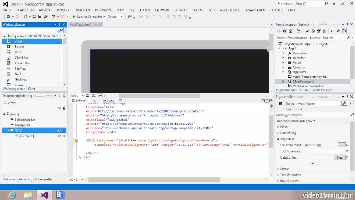
Task: Switch to the Team Explorer tab
Action: pos(322,90)
